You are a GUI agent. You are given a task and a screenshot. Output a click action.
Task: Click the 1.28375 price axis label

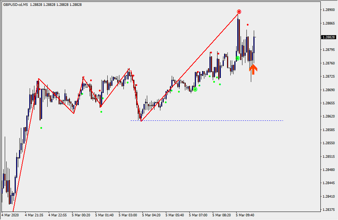328,210
